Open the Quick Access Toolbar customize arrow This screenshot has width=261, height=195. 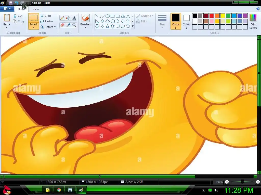click(27, 3)
